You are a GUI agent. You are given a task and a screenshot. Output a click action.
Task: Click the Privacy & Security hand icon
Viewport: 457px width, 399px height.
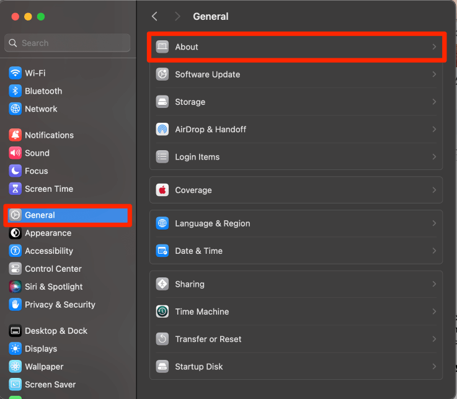point(16,305)
